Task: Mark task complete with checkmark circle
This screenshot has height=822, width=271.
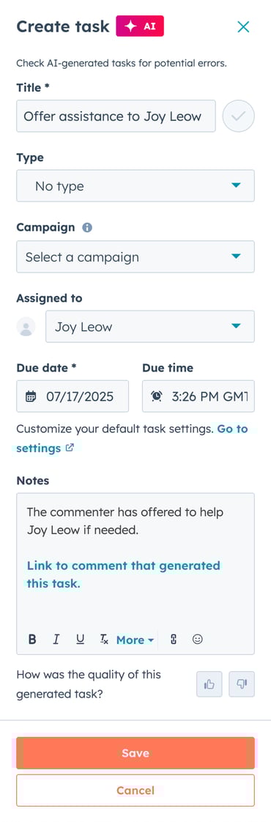Action: click(239, 116)
